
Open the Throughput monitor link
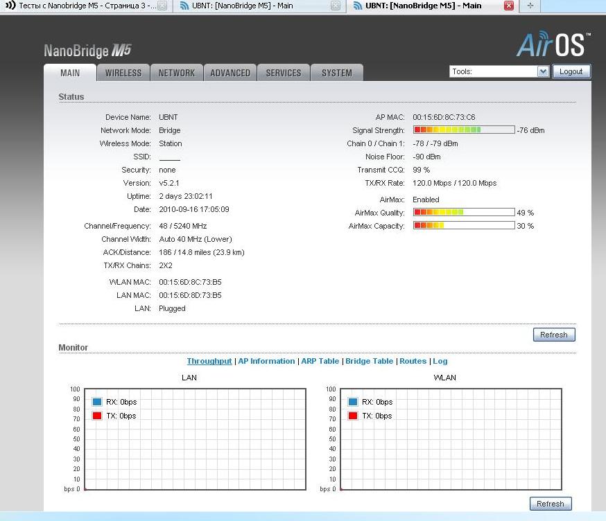point(209,361)
